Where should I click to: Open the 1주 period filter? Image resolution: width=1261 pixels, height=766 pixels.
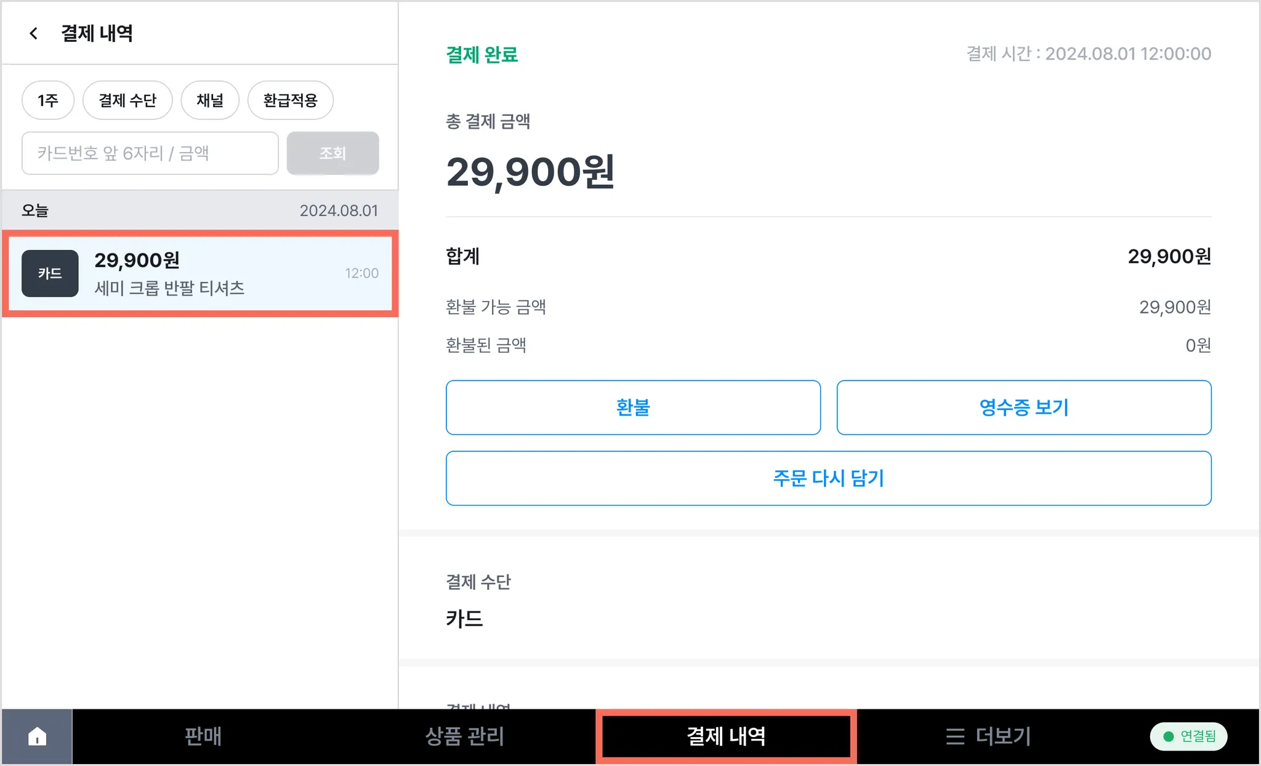(48, 100)
